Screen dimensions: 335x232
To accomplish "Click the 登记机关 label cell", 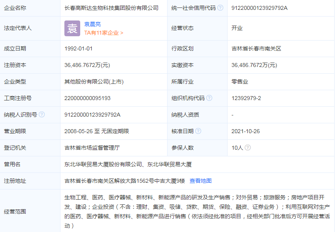I will click(30, 148).
